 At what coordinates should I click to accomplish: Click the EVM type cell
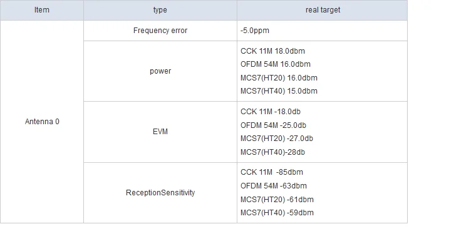pos(160,132)
